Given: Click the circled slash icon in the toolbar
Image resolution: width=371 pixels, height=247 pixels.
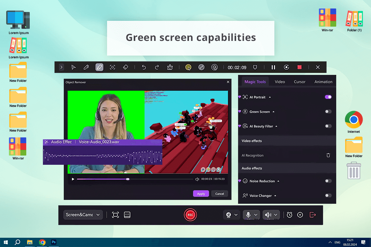Looking at the screenshot, I should tap(201, 68).
